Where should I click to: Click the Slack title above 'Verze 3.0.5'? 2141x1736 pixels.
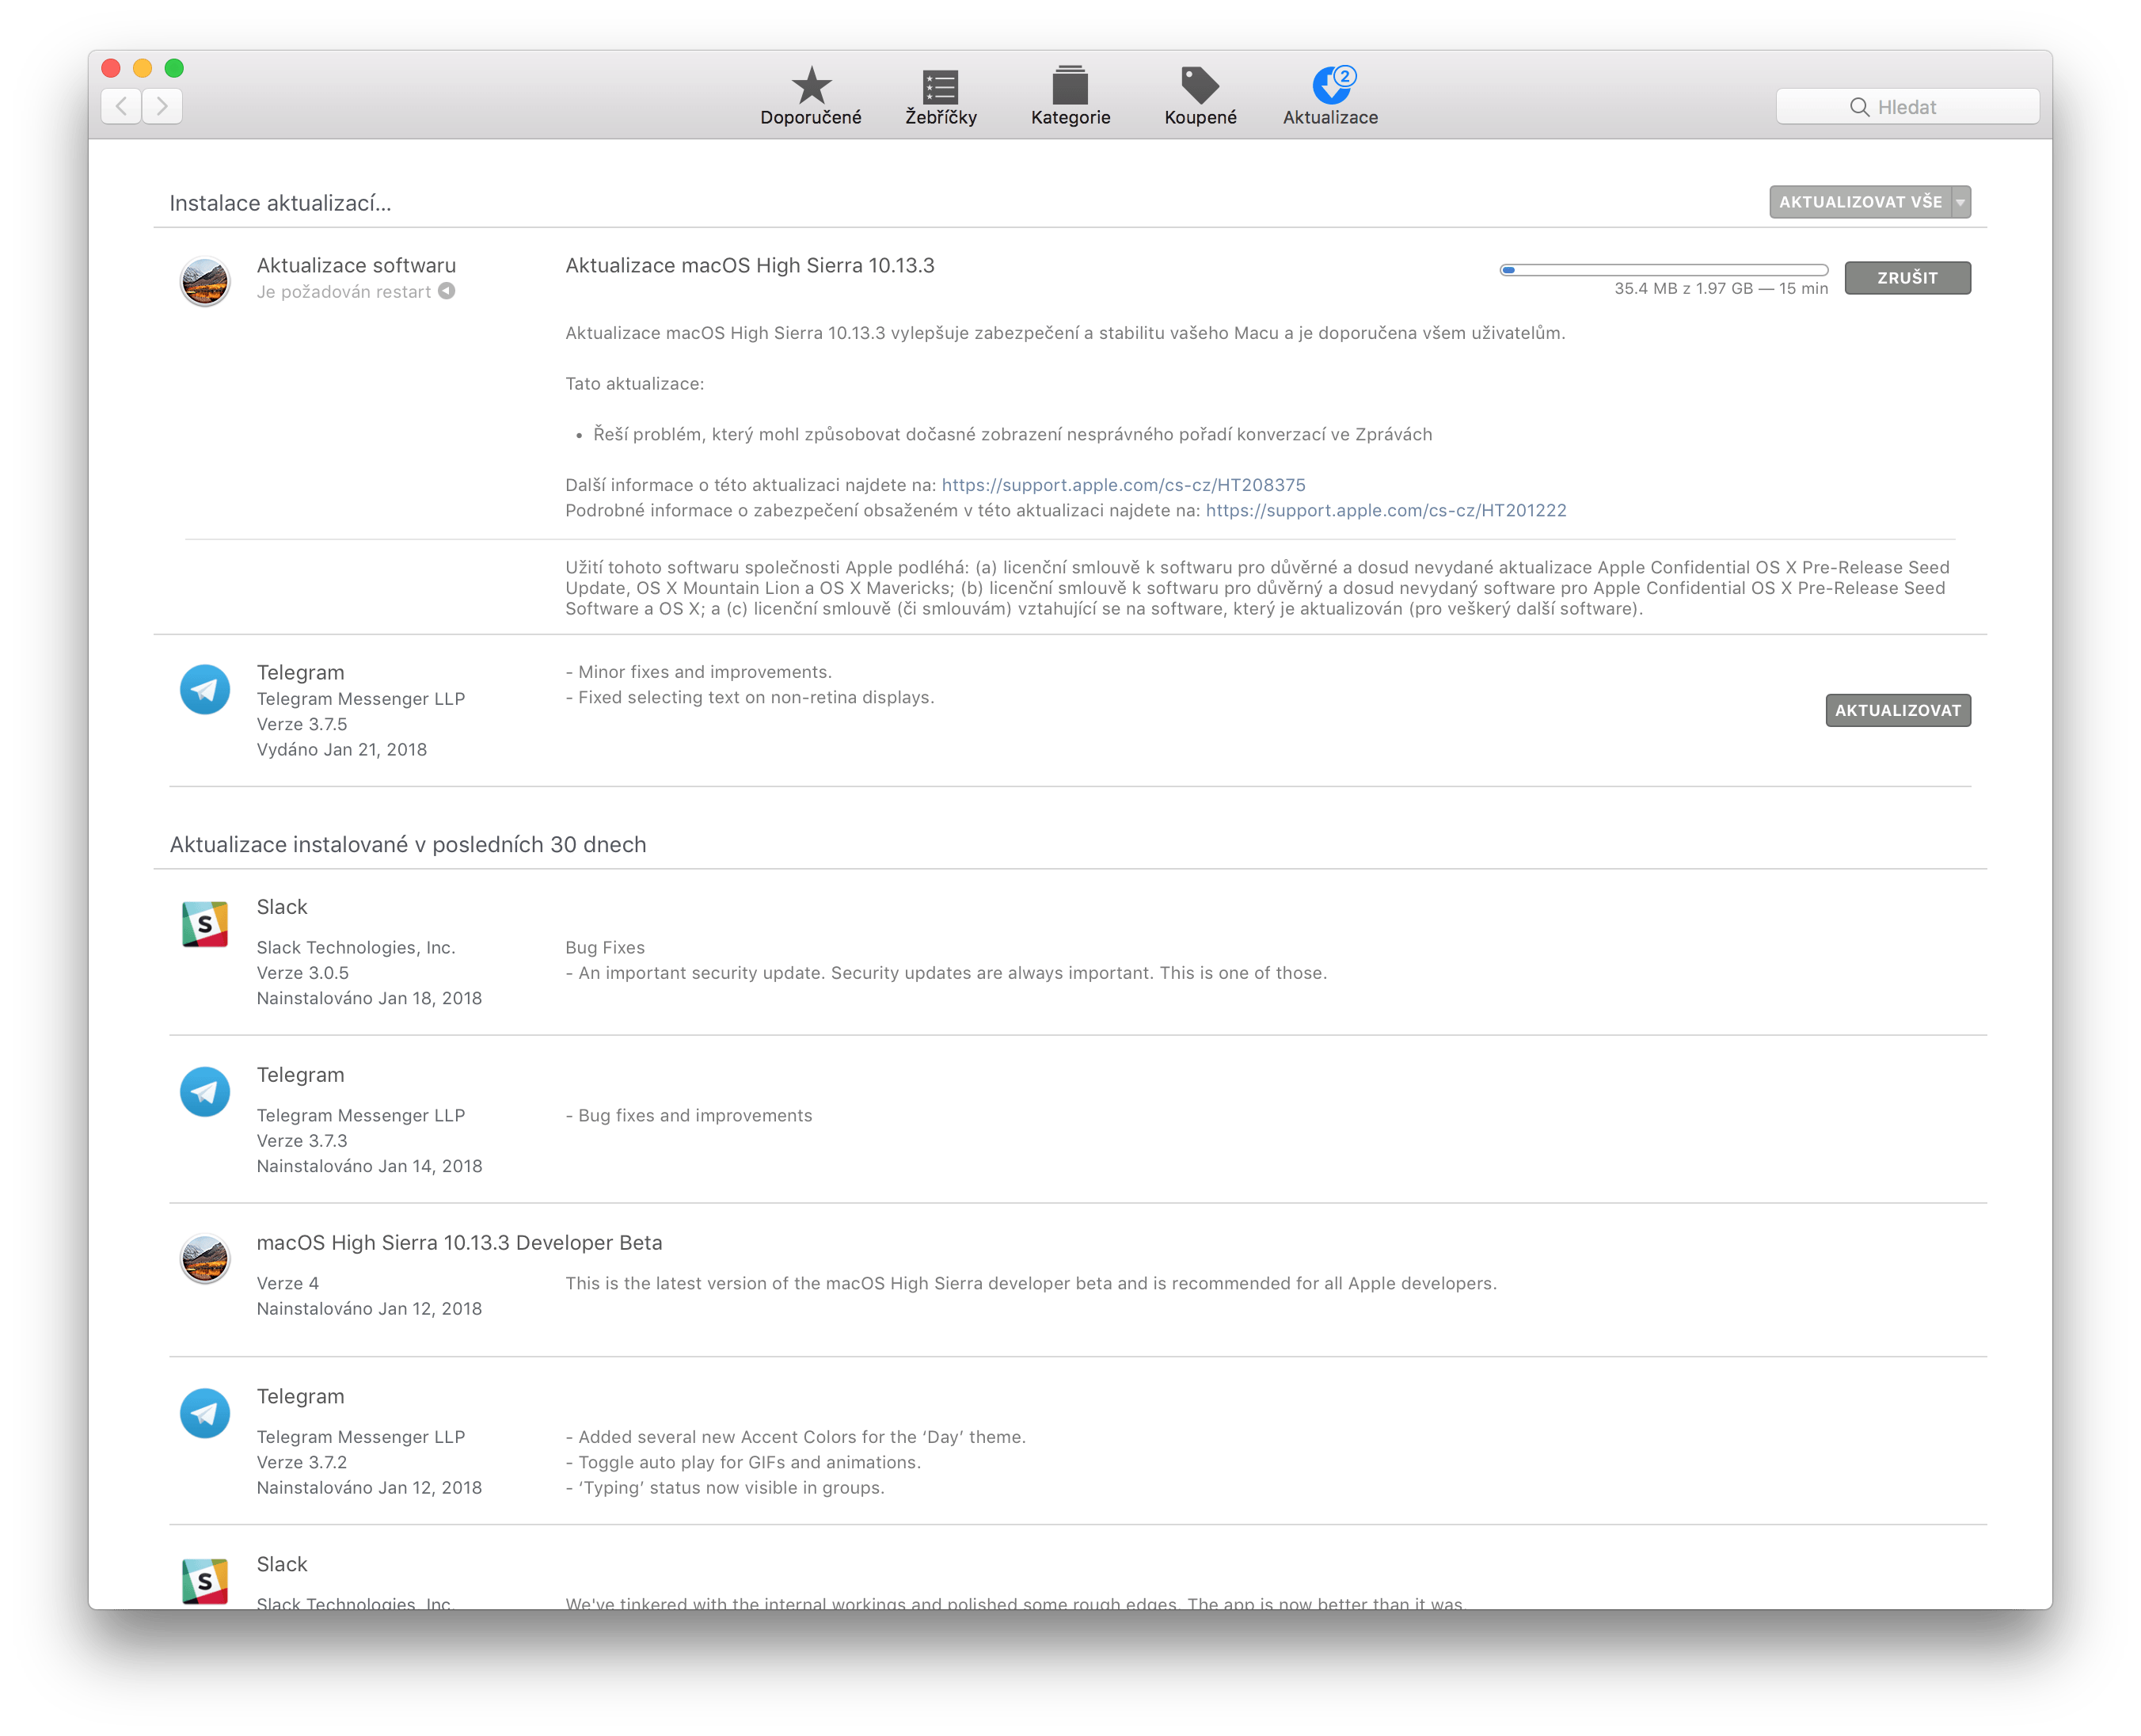click(x=282, y=907)
